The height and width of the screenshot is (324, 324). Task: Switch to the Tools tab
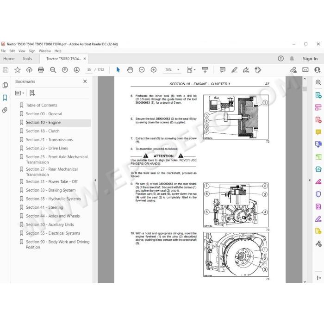(x=27, y=59)
